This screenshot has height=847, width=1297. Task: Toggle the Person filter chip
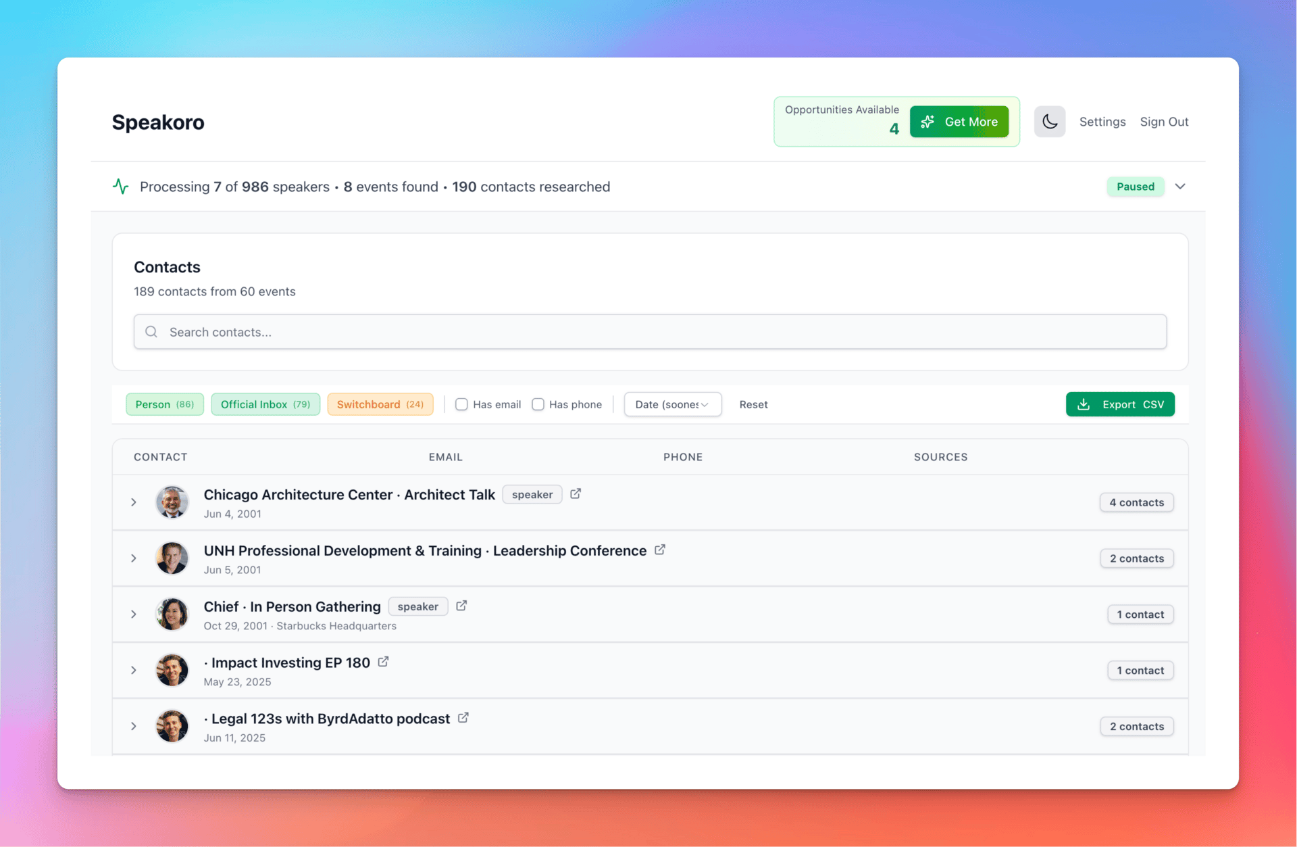click(164, 404)
